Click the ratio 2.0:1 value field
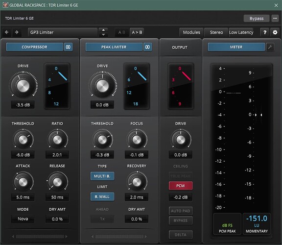 [x=57, y=155]
